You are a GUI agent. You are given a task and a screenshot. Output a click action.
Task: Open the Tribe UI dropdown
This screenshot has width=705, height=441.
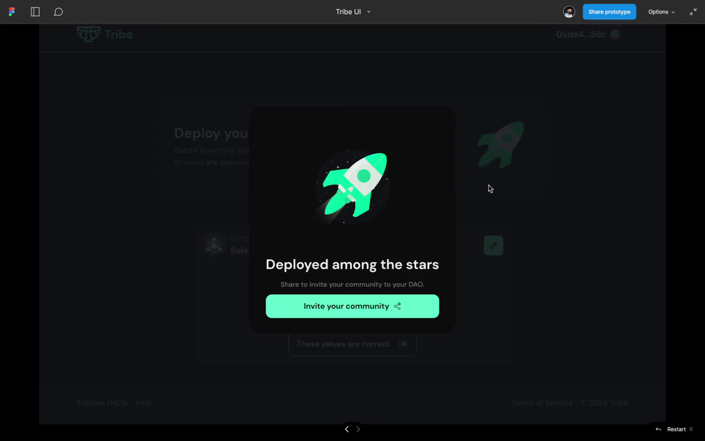pyautogui.click(x=352, y=11)
